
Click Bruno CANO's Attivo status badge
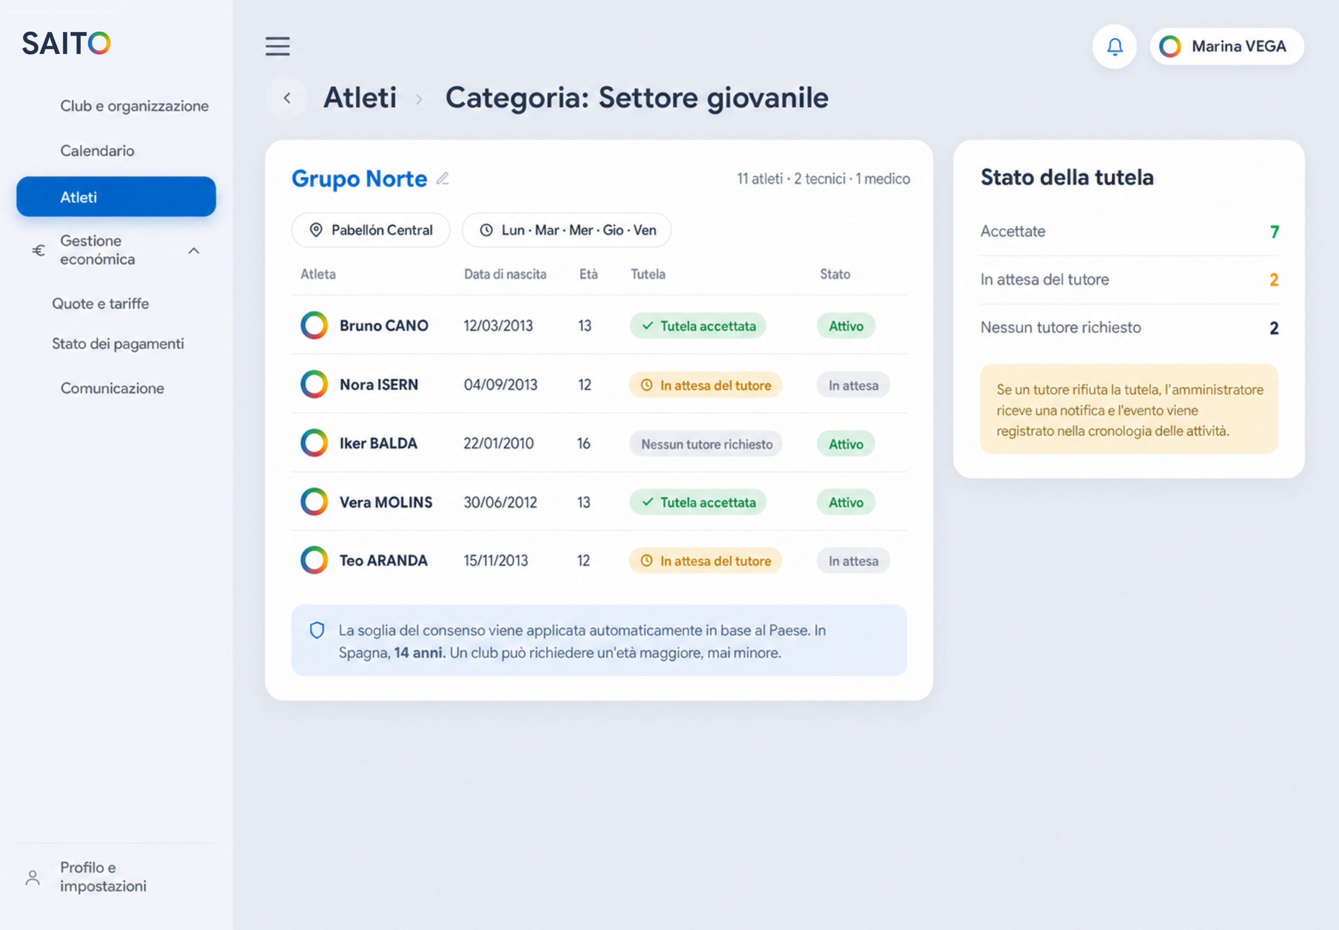point(846,326)
